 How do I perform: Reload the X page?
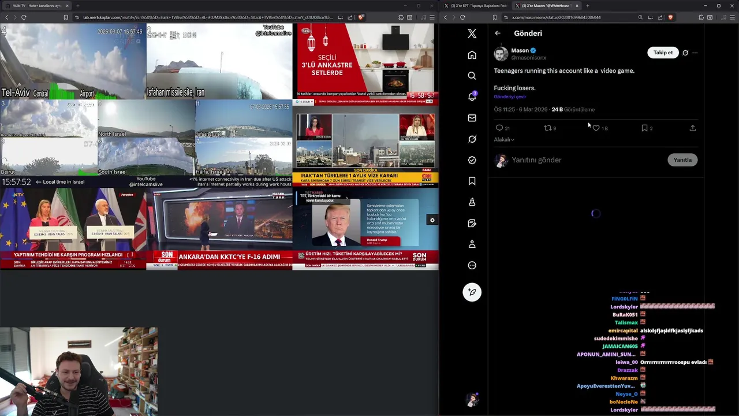click(462, 17)
